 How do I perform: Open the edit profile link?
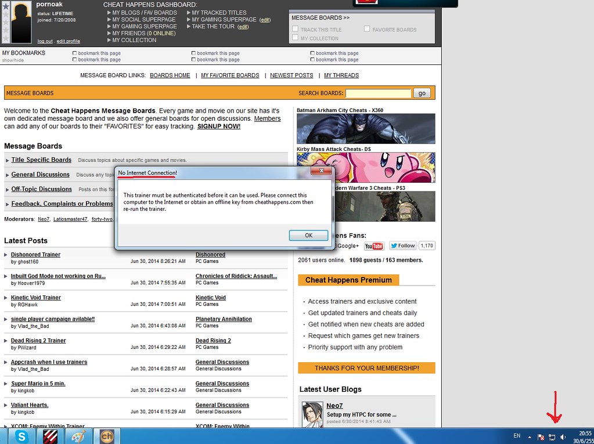point(68,41)
